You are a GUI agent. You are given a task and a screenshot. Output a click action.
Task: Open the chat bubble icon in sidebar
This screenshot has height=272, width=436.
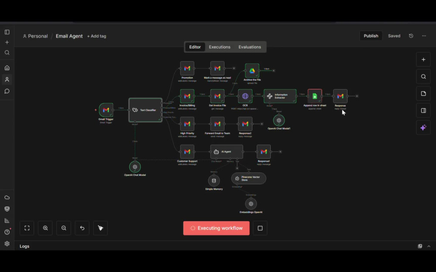(x=7, y=91)
